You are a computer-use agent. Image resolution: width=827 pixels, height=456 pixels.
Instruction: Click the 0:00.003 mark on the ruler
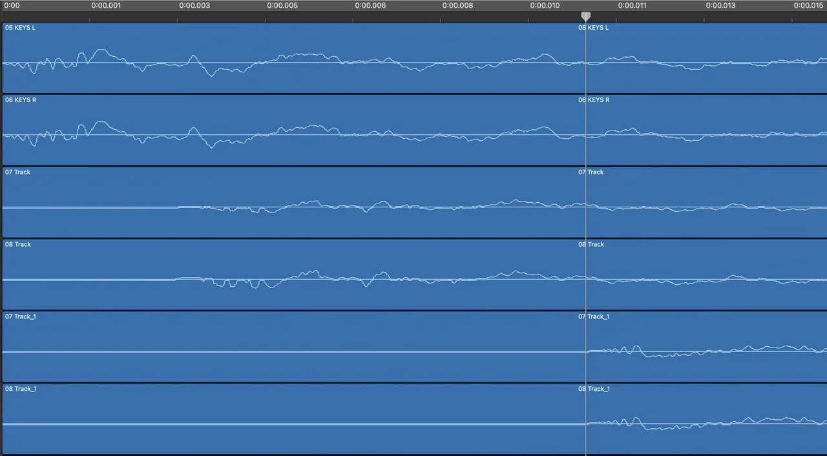pos(194,6)
